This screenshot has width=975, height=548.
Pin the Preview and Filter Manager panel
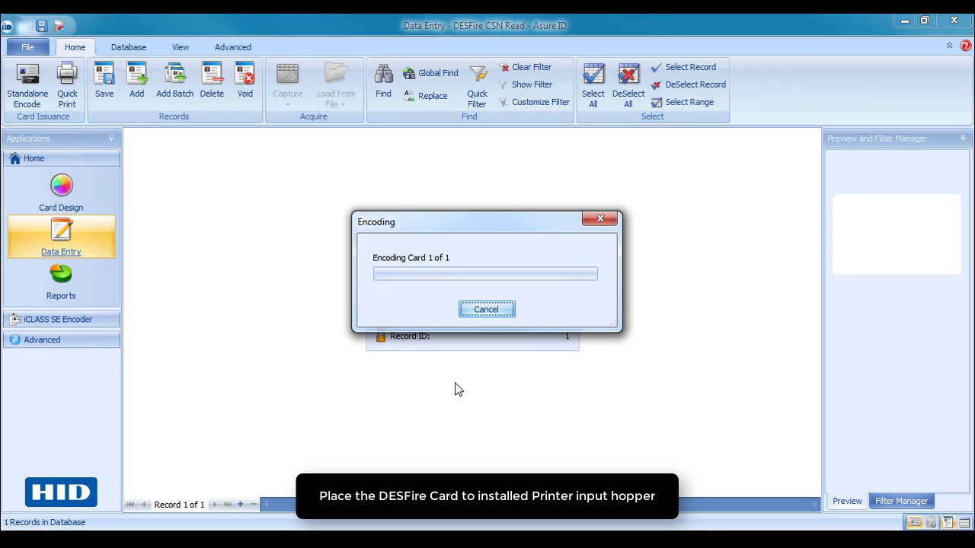(x=963, y=139)
